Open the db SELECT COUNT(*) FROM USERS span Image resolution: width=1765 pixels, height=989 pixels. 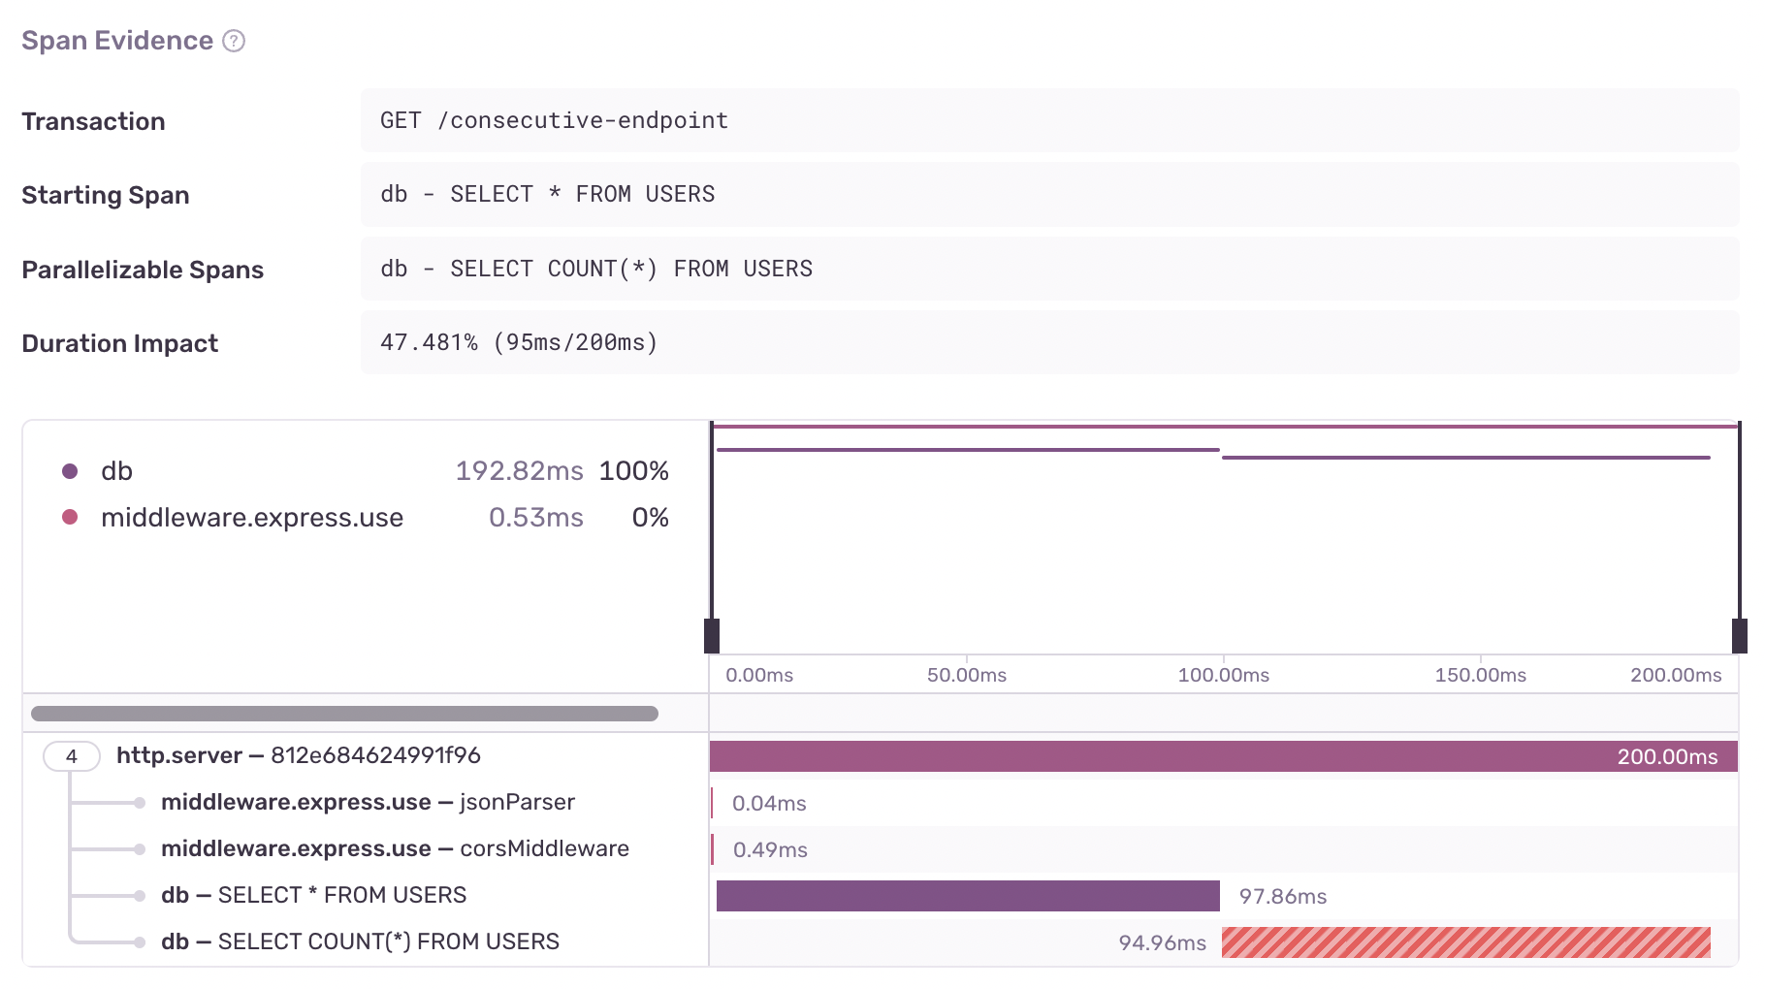360,942
